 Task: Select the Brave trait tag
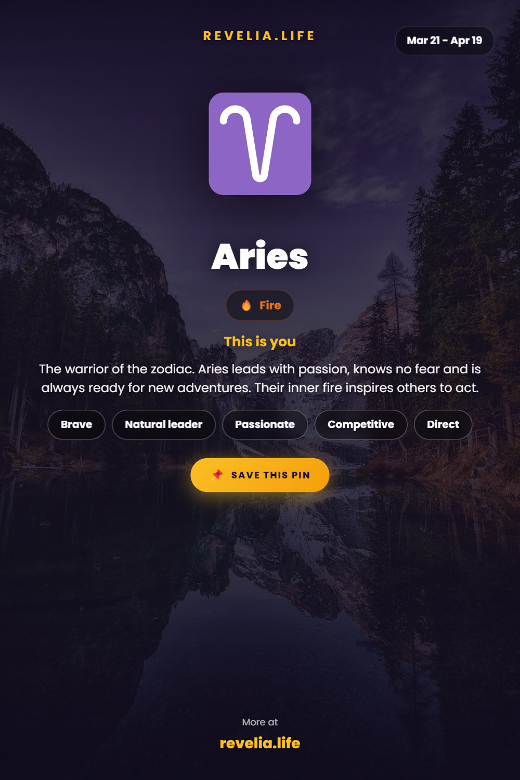pyautogui.click(x=76, y=424)
